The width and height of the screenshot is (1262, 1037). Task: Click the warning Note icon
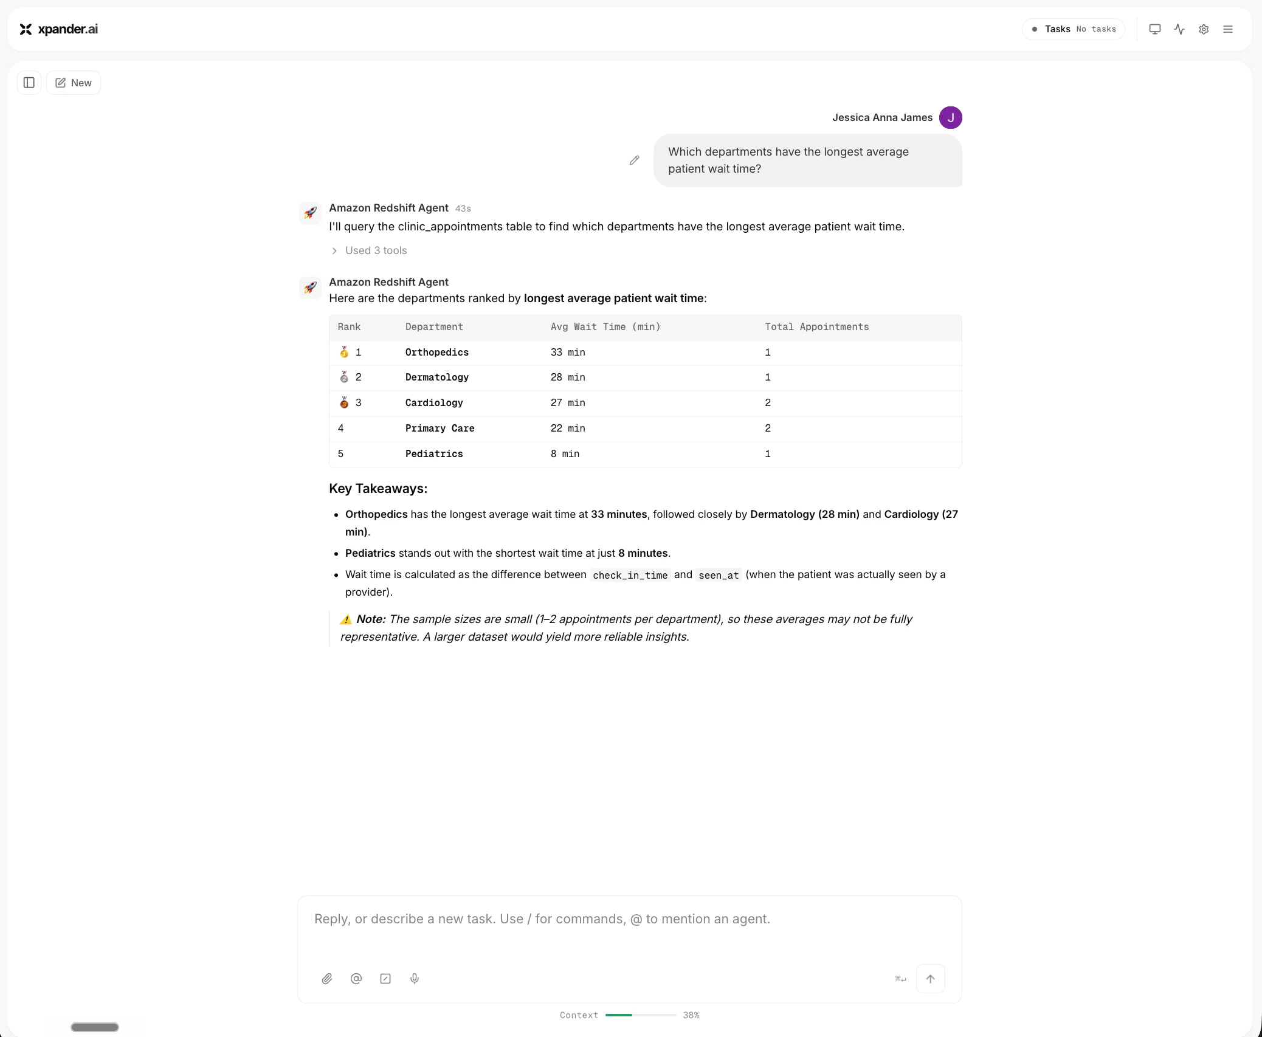tap(346, 619)
